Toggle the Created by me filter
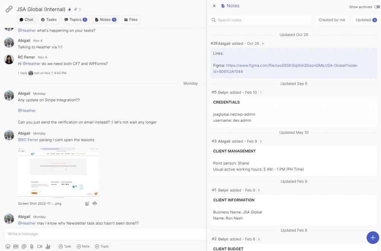This screenshot has width=381, height=251. [x=332, y=20]
